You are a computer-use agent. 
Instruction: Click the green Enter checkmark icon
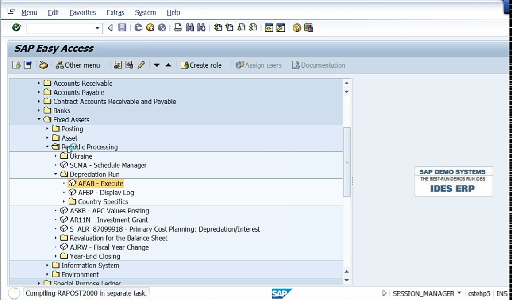click(x=16, y=28)
